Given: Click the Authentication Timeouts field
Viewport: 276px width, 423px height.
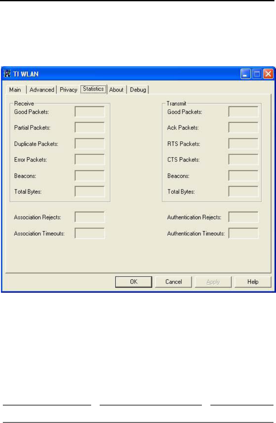Looking at the screenshot, I should coord(243,233).
